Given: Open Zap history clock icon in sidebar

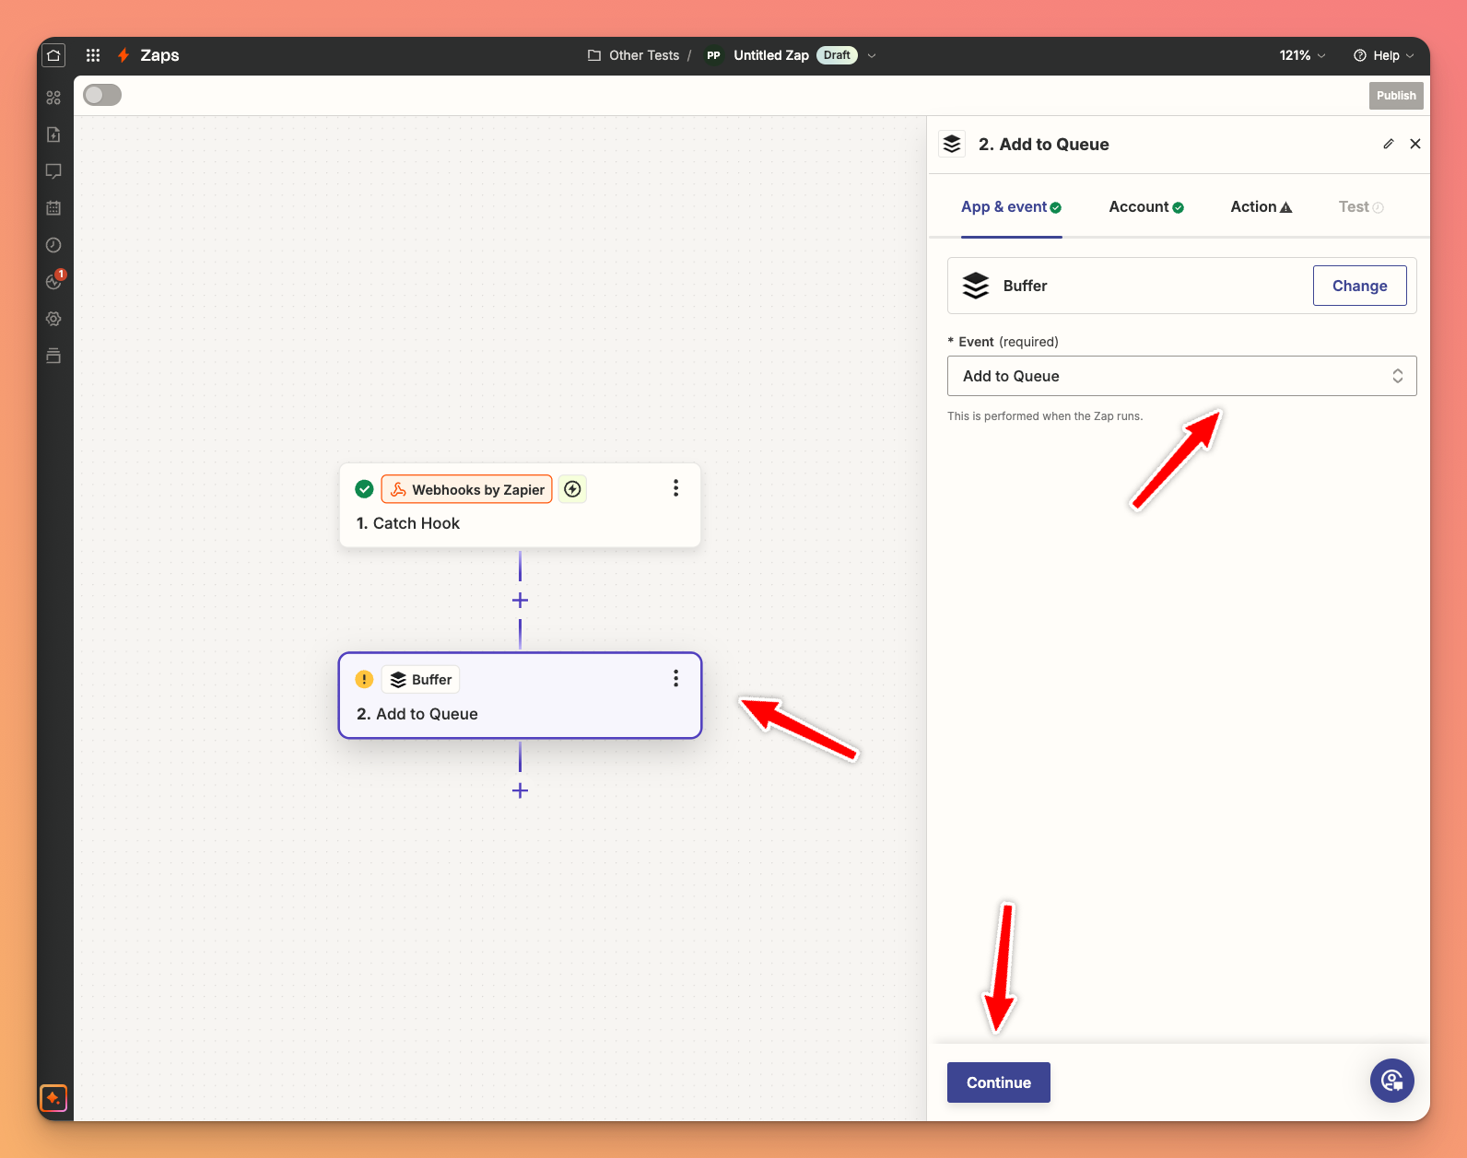Looking at the screenshot, I should pyautogui.click(x=53, y=245).
